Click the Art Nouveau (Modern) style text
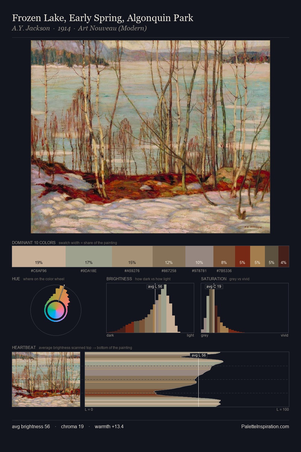This screenshot has width=301, height=452. click(x=112, y=28)
